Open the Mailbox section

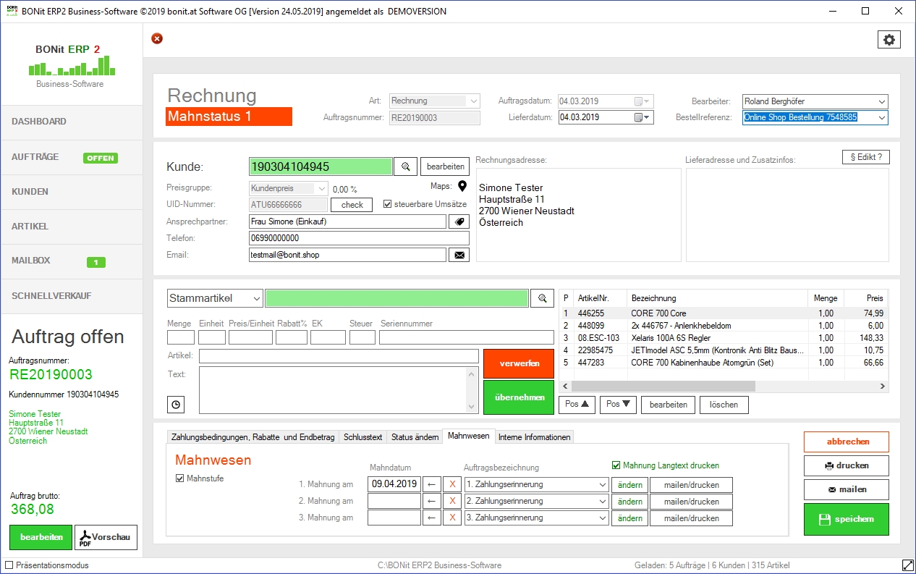pyautogui.click(x=72, y=261)
